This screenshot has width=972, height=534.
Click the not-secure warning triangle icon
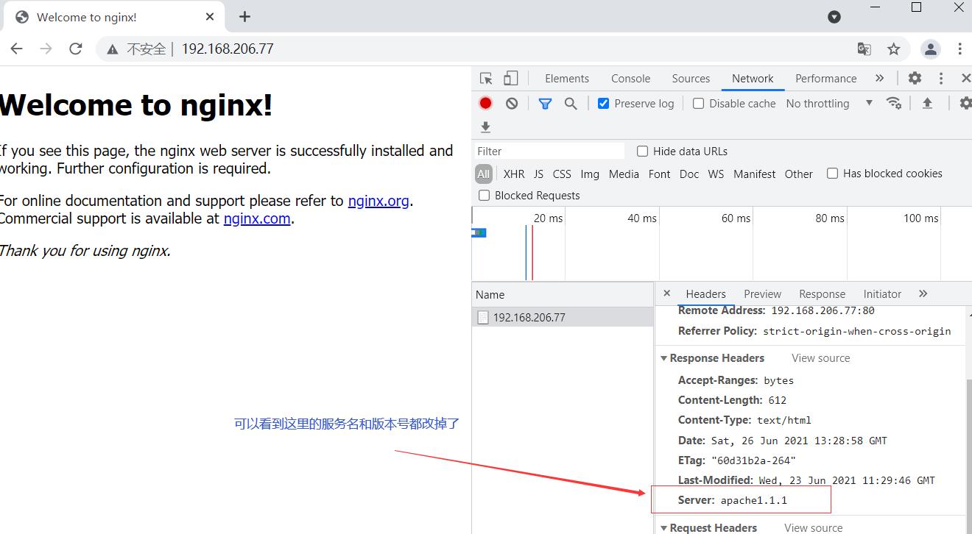(x=112, y=49)
